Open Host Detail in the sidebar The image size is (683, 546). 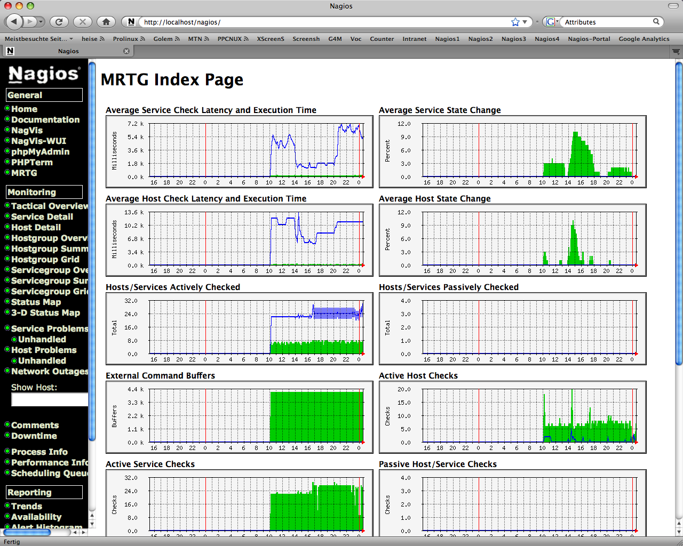point(36,227)
